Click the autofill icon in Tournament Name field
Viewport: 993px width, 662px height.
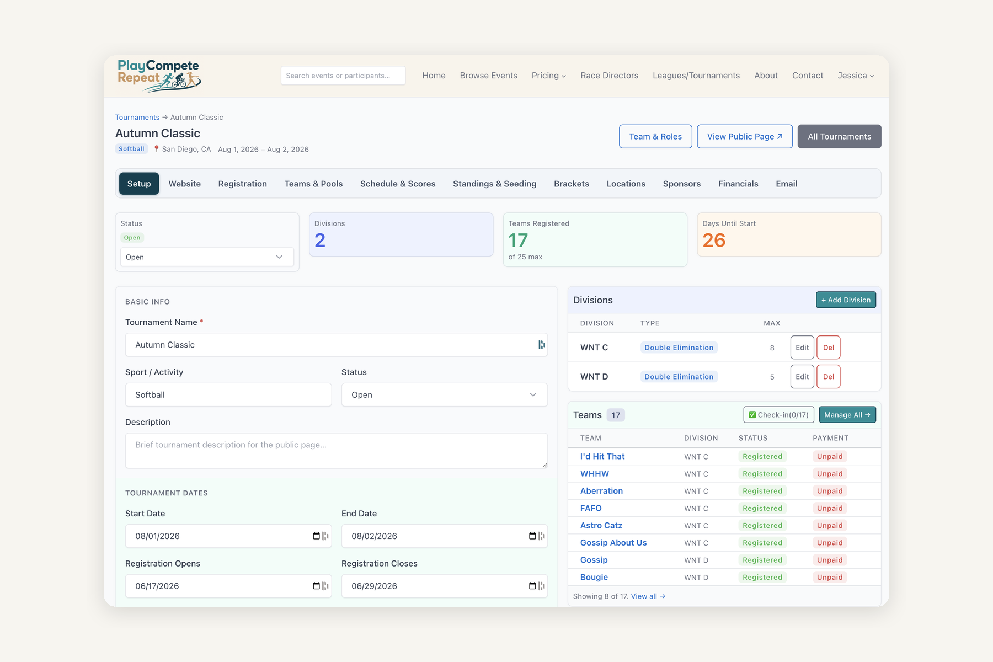pos(542,345)
